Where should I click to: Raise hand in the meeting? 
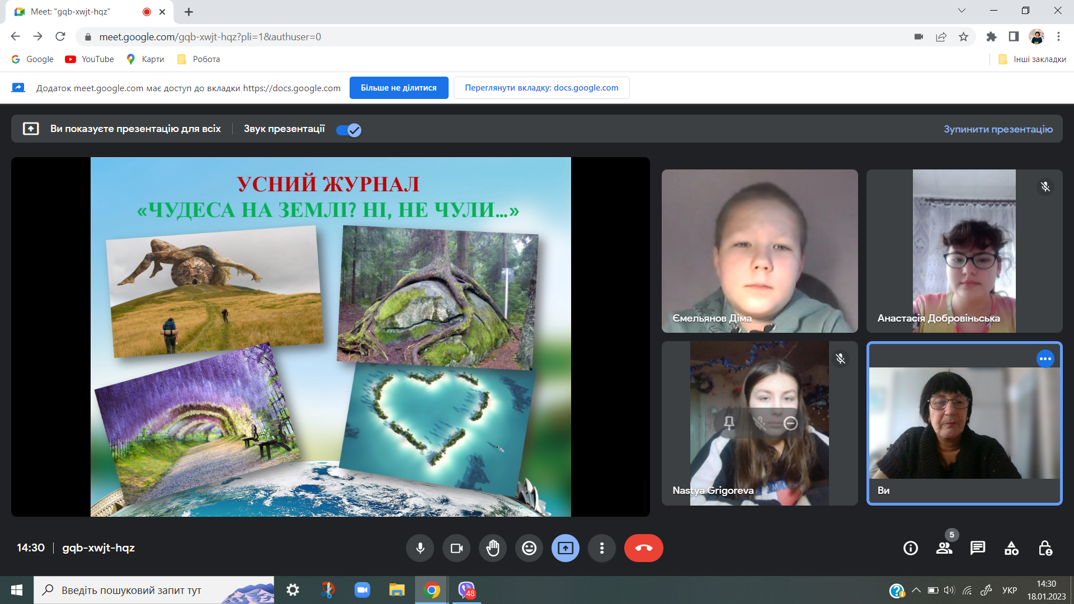click(x=493, y=548)
